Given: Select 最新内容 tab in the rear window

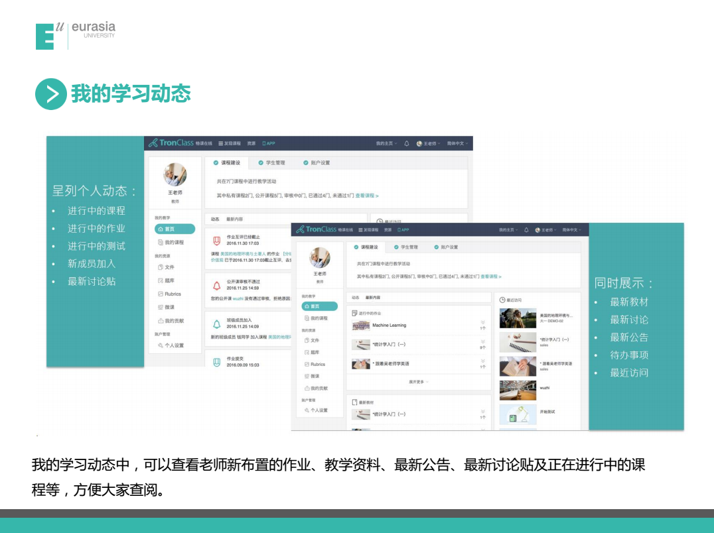Looking at the screenshot, I should pos(234,219).
